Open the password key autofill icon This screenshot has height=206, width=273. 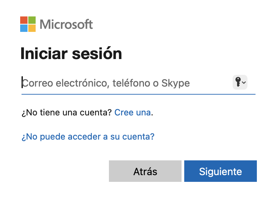[238, 82]
